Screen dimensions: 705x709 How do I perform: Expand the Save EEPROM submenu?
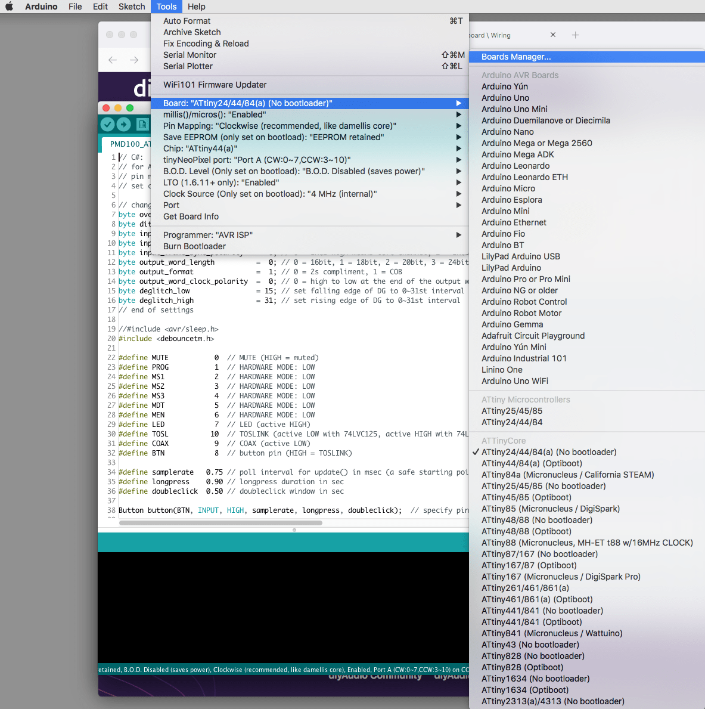click(309, 137)
